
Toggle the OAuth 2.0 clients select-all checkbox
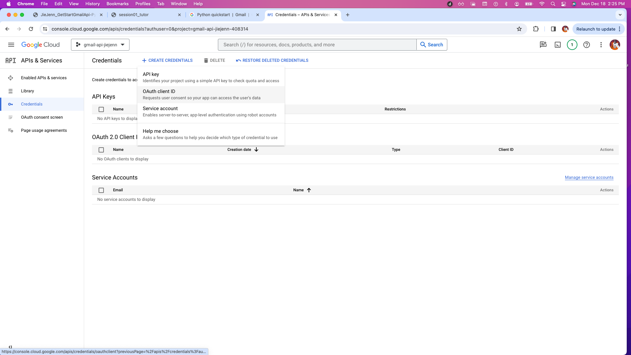tap(101, 150)
